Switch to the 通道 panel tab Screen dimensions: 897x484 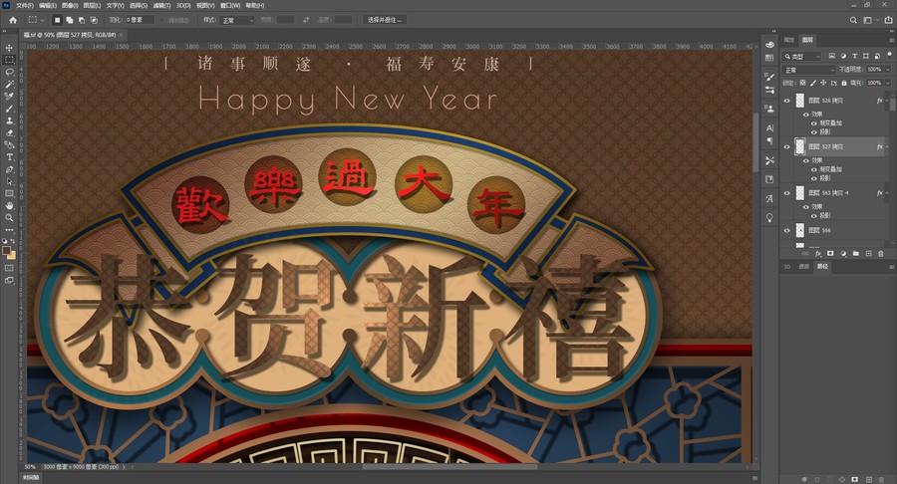click(803, 266)
